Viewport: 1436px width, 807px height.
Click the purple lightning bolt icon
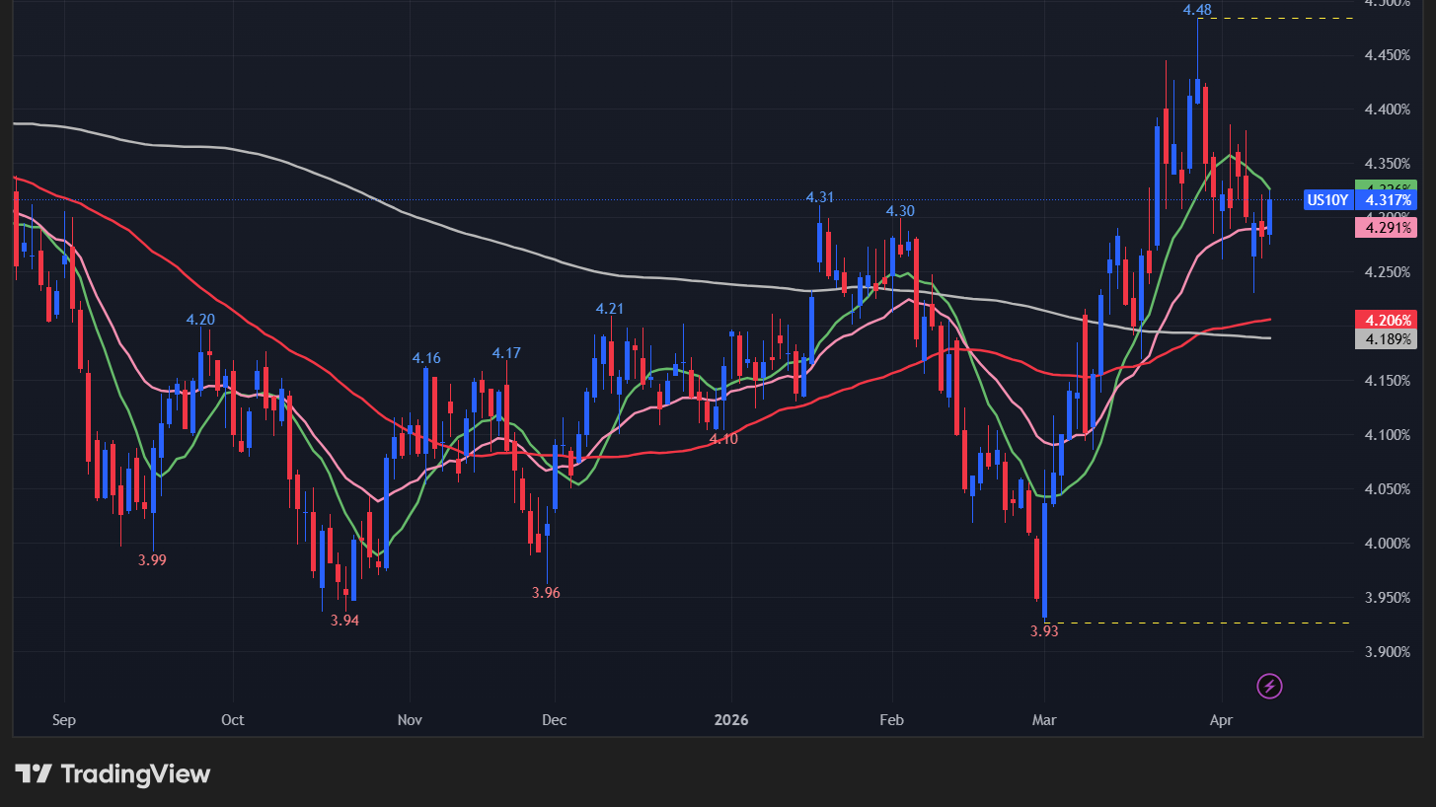coord(1269,686)
